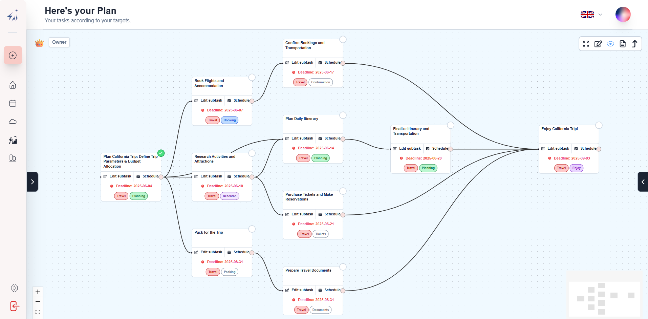Open the calendar icon in sidebar
This screenshot has height=319, width=648.
click(x=13, y=103)
